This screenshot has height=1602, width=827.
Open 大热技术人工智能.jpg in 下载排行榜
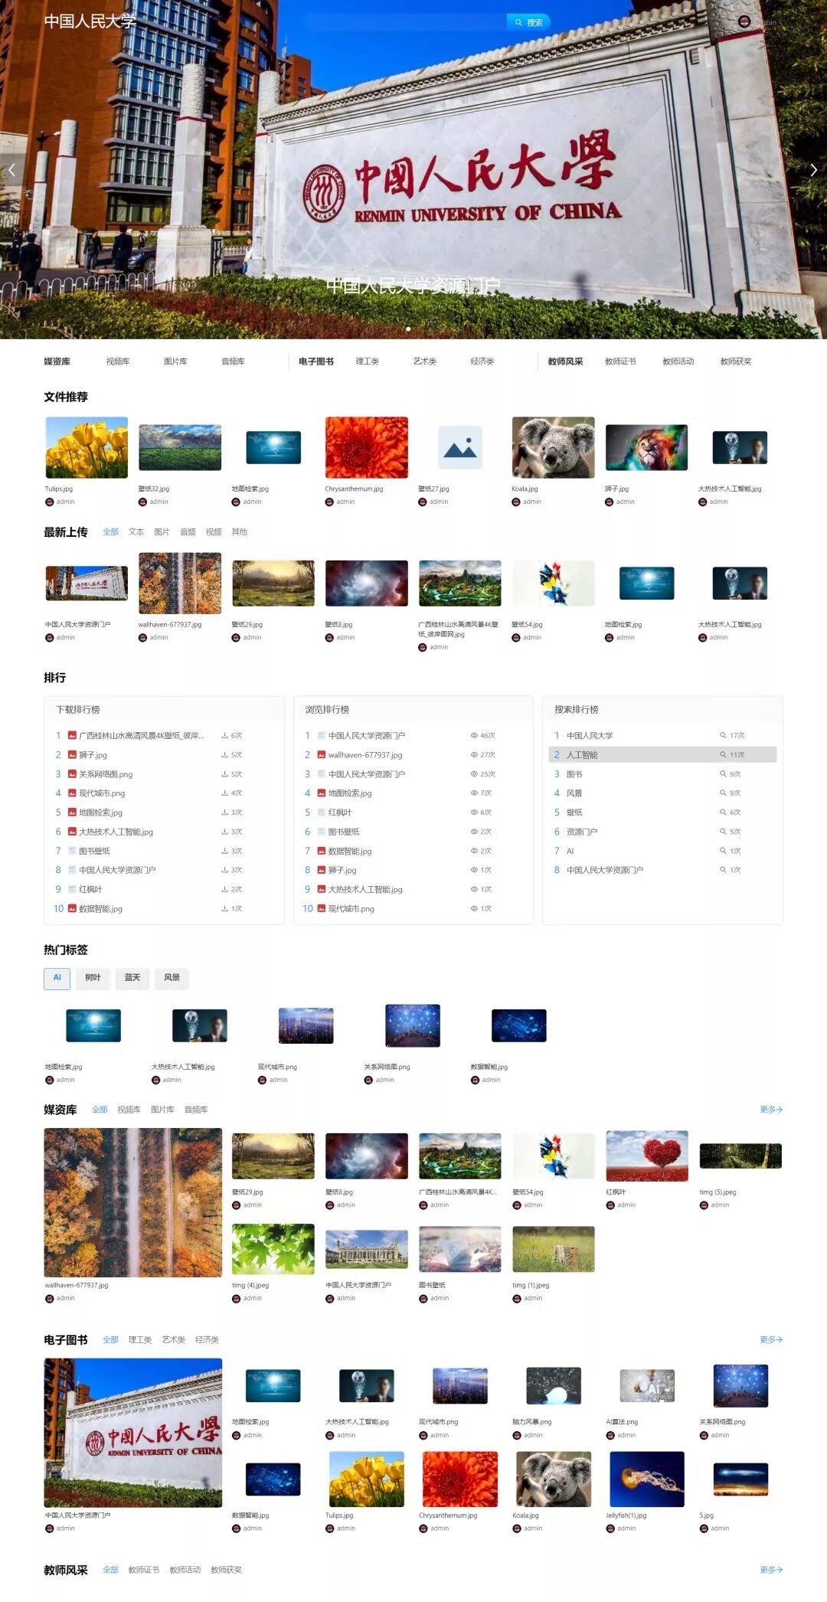click(x=116, y=832)
